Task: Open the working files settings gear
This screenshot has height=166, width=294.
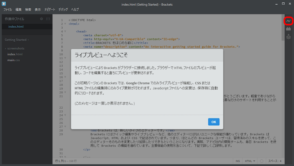Action: click(x=41, y=19)
